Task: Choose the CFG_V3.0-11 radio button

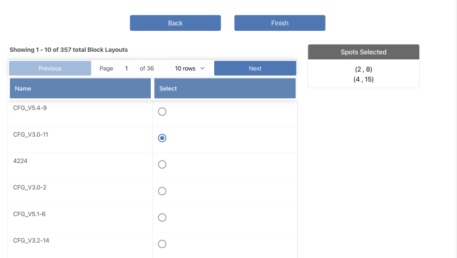Action: 162,138
